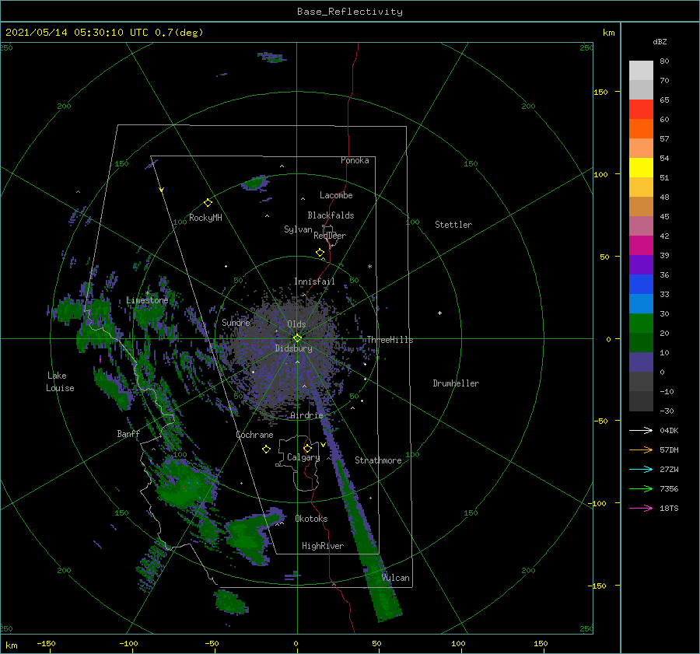This screenshot has height=654, width=700.
Task: Select the light blue 30–33 dBZ swatch
Action: [641, 304]
